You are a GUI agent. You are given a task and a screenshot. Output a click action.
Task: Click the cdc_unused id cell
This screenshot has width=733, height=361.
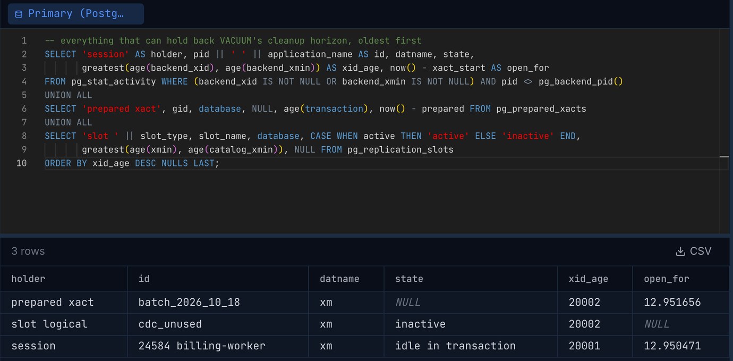point(218,324)
